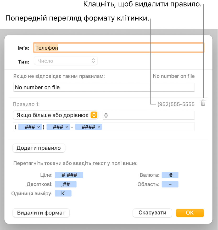Click the label Якщо не відповідає таким правилам
This screenshot has width=218, height=230.
click(59, 76)
